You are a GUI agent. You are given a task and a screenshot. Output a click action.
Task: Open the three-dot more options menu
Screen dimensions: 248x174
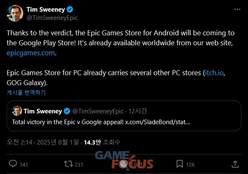tap(237, 10)
